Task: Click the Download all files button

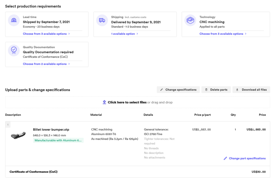Action: point(251,89)
